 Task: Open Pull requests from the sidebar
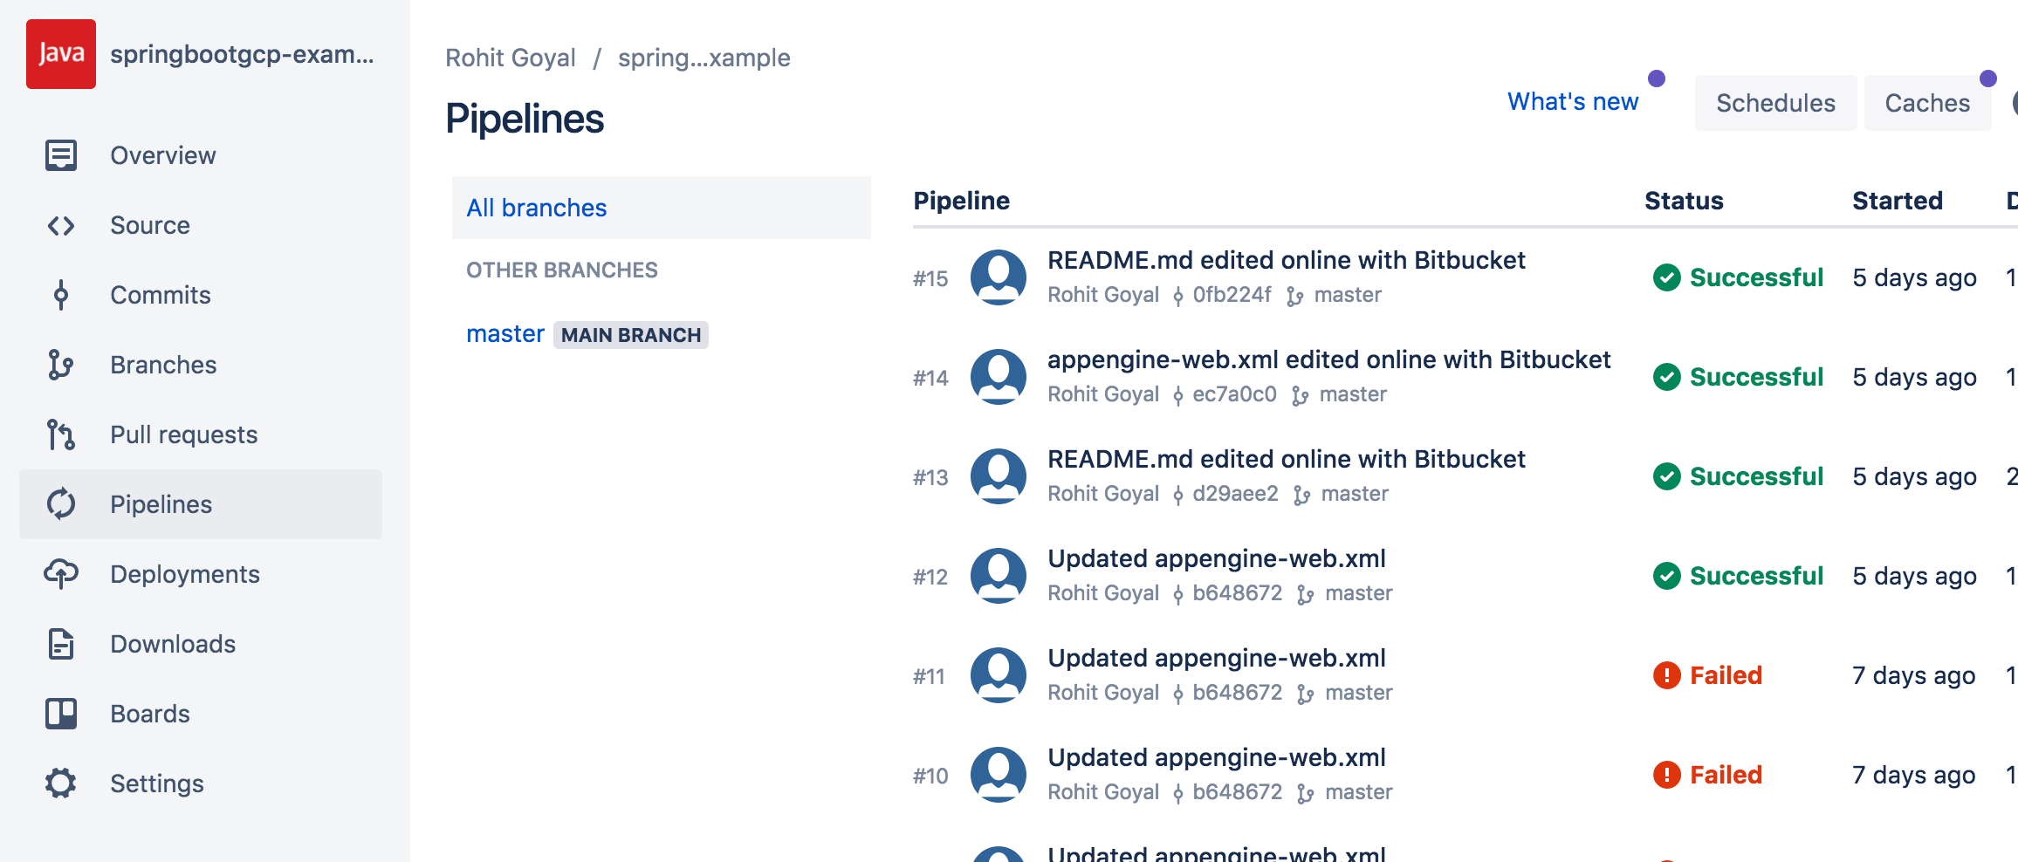click(61, 434)
